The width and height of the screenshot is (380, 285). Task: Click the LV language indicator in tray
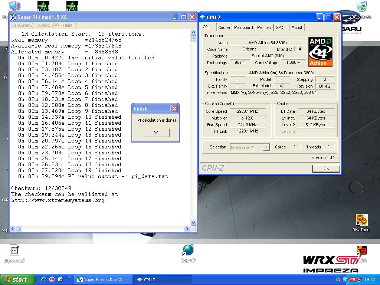[338, 279]
